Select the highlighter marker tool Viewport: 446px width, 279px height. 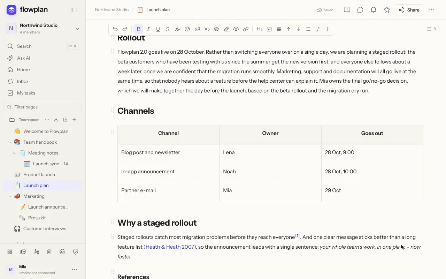pos(177,29)
